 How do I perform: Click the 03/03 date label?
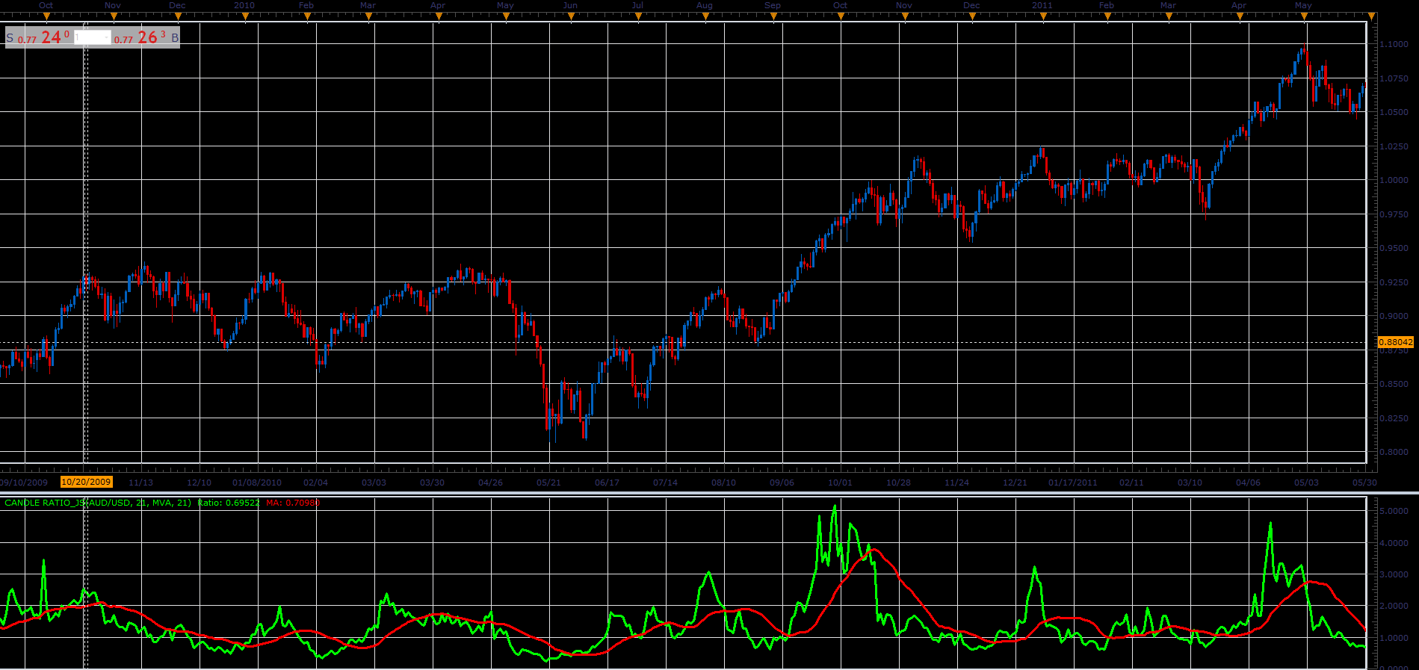(374, 483)
